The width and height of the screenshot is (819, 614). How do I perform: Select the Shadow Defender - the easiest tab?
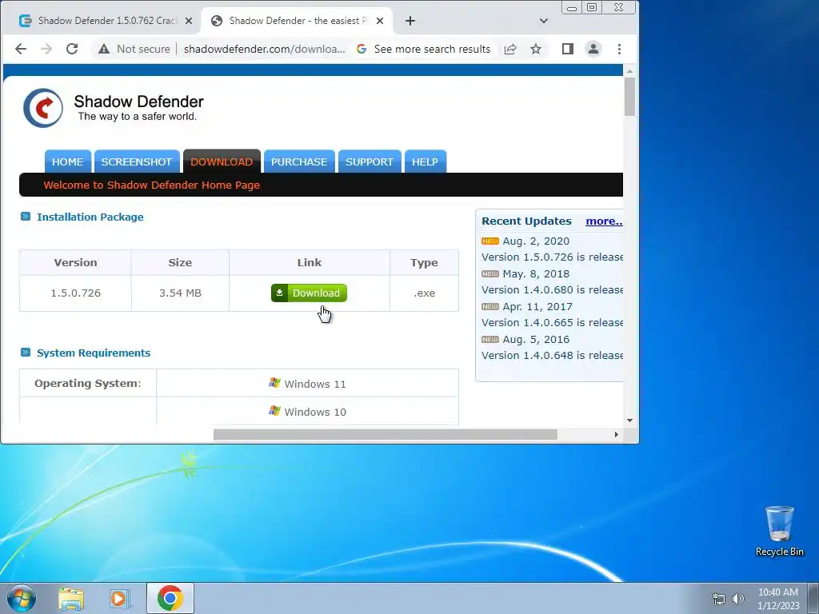coord(298,21)
